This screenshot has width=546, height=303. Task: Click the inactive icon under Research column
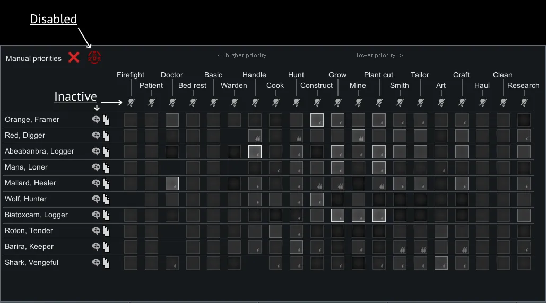524,102
